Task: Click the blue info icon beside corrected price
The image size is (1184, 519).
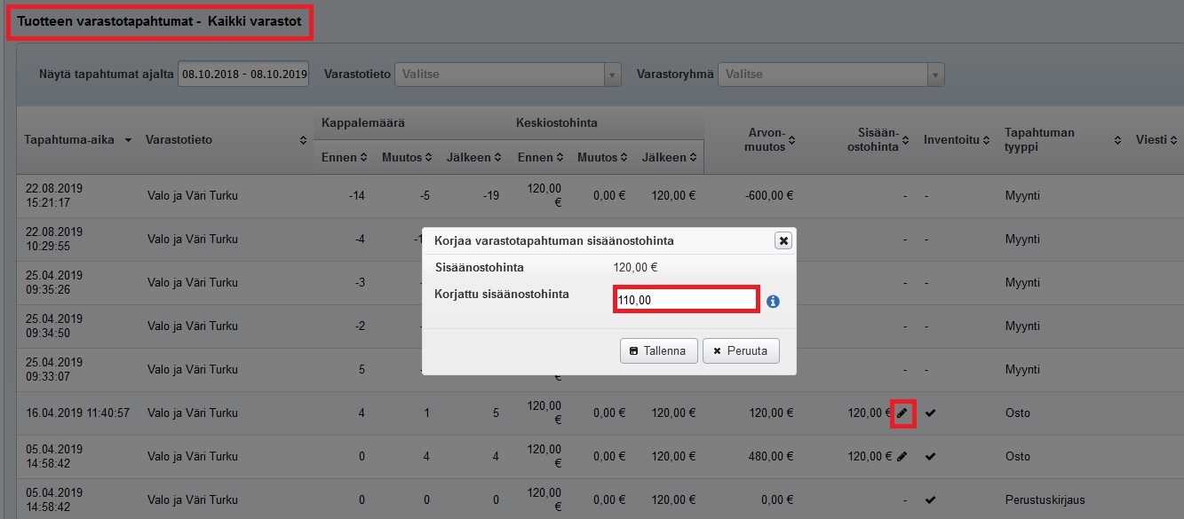Action: pos(773,302)
